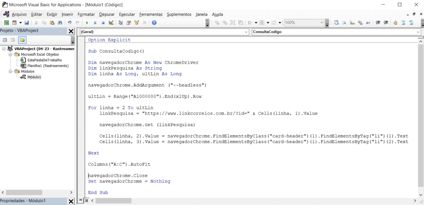The image size is (424, 205).
Task: Stop execution with the Reset icon
Action: pyautogui.click(x=103, y=23)
